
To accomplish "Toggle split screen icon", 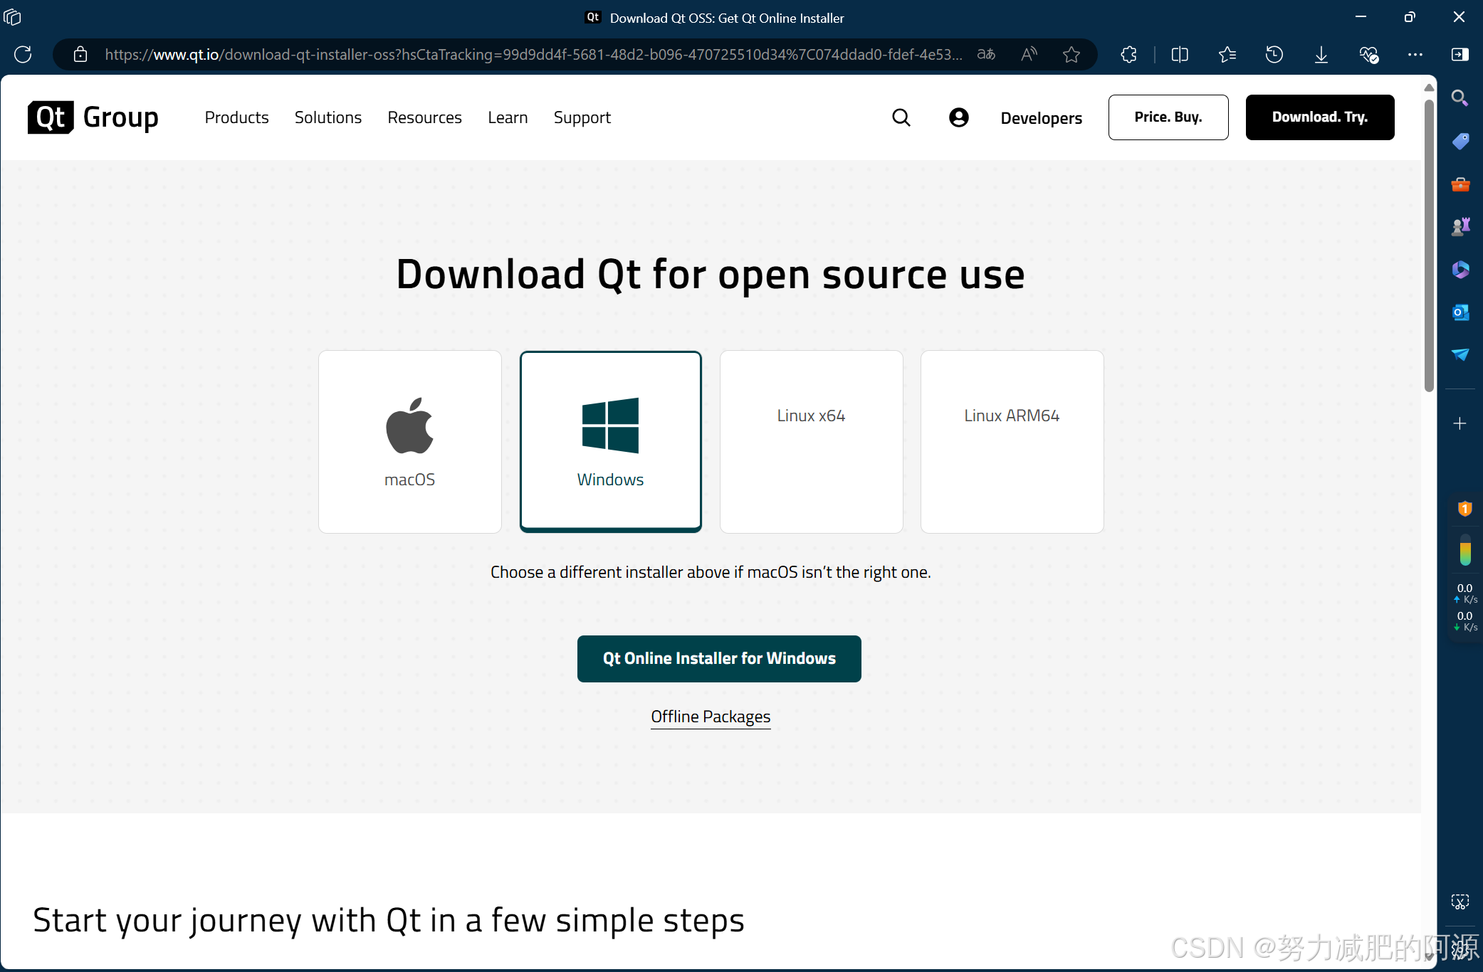I will (1180, 54).
